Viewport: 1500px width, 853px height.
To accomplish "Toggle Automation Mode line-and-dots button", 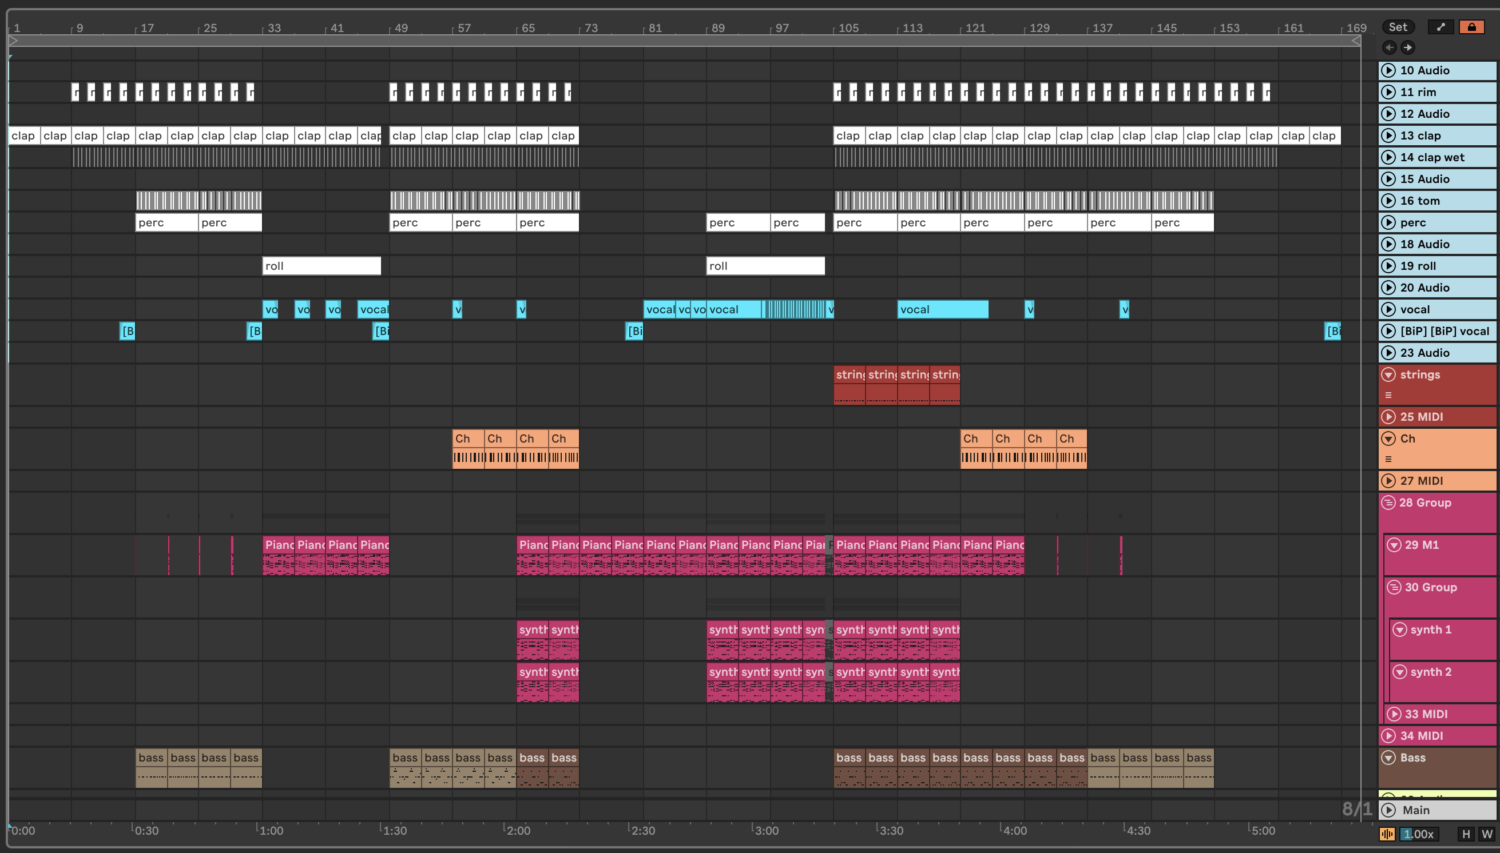I will pyautogui.click(x=1440, y=27).
